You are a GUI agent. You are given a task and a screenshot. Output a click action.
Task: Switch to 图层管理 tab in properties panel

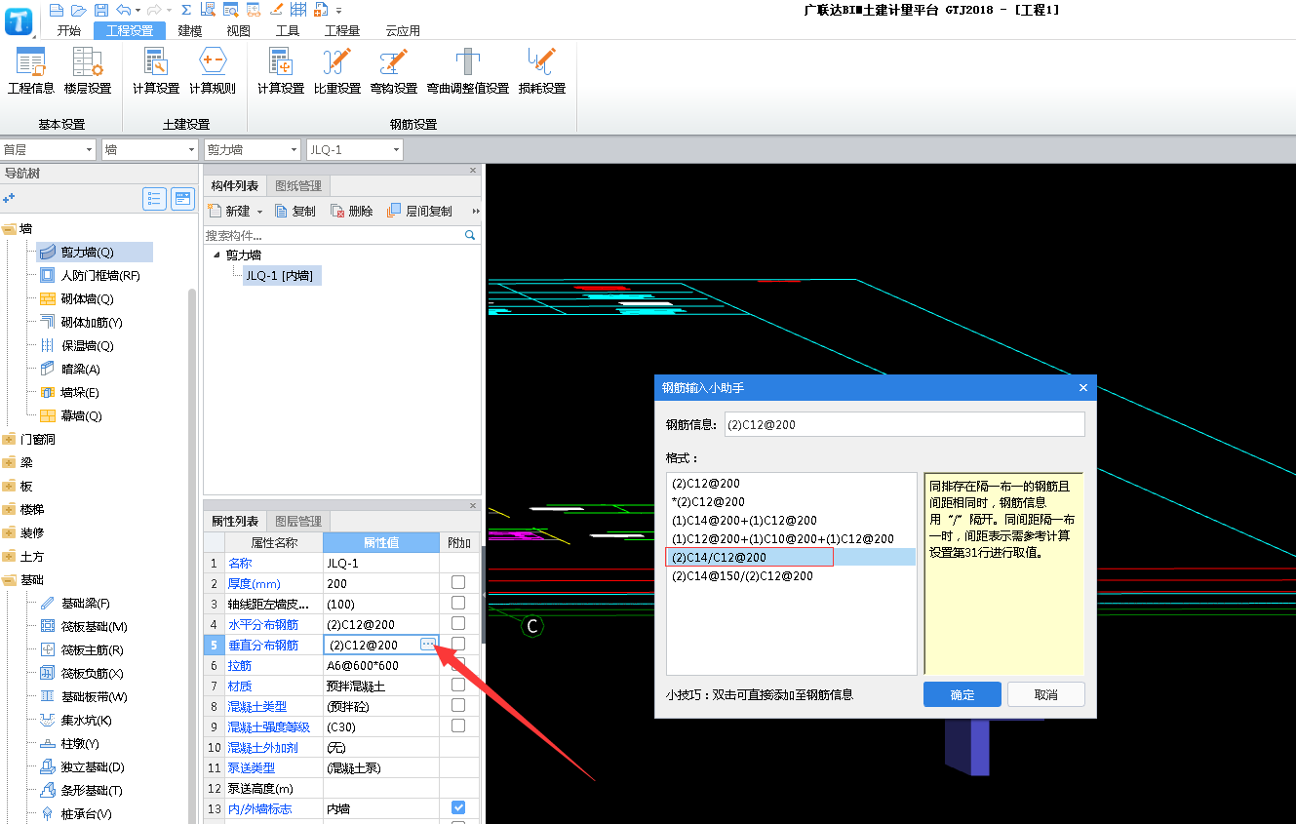pos(298,521)
